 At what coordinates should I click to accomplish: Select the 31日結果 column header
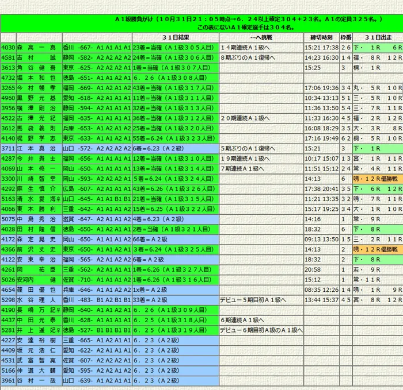pos(175,37)
